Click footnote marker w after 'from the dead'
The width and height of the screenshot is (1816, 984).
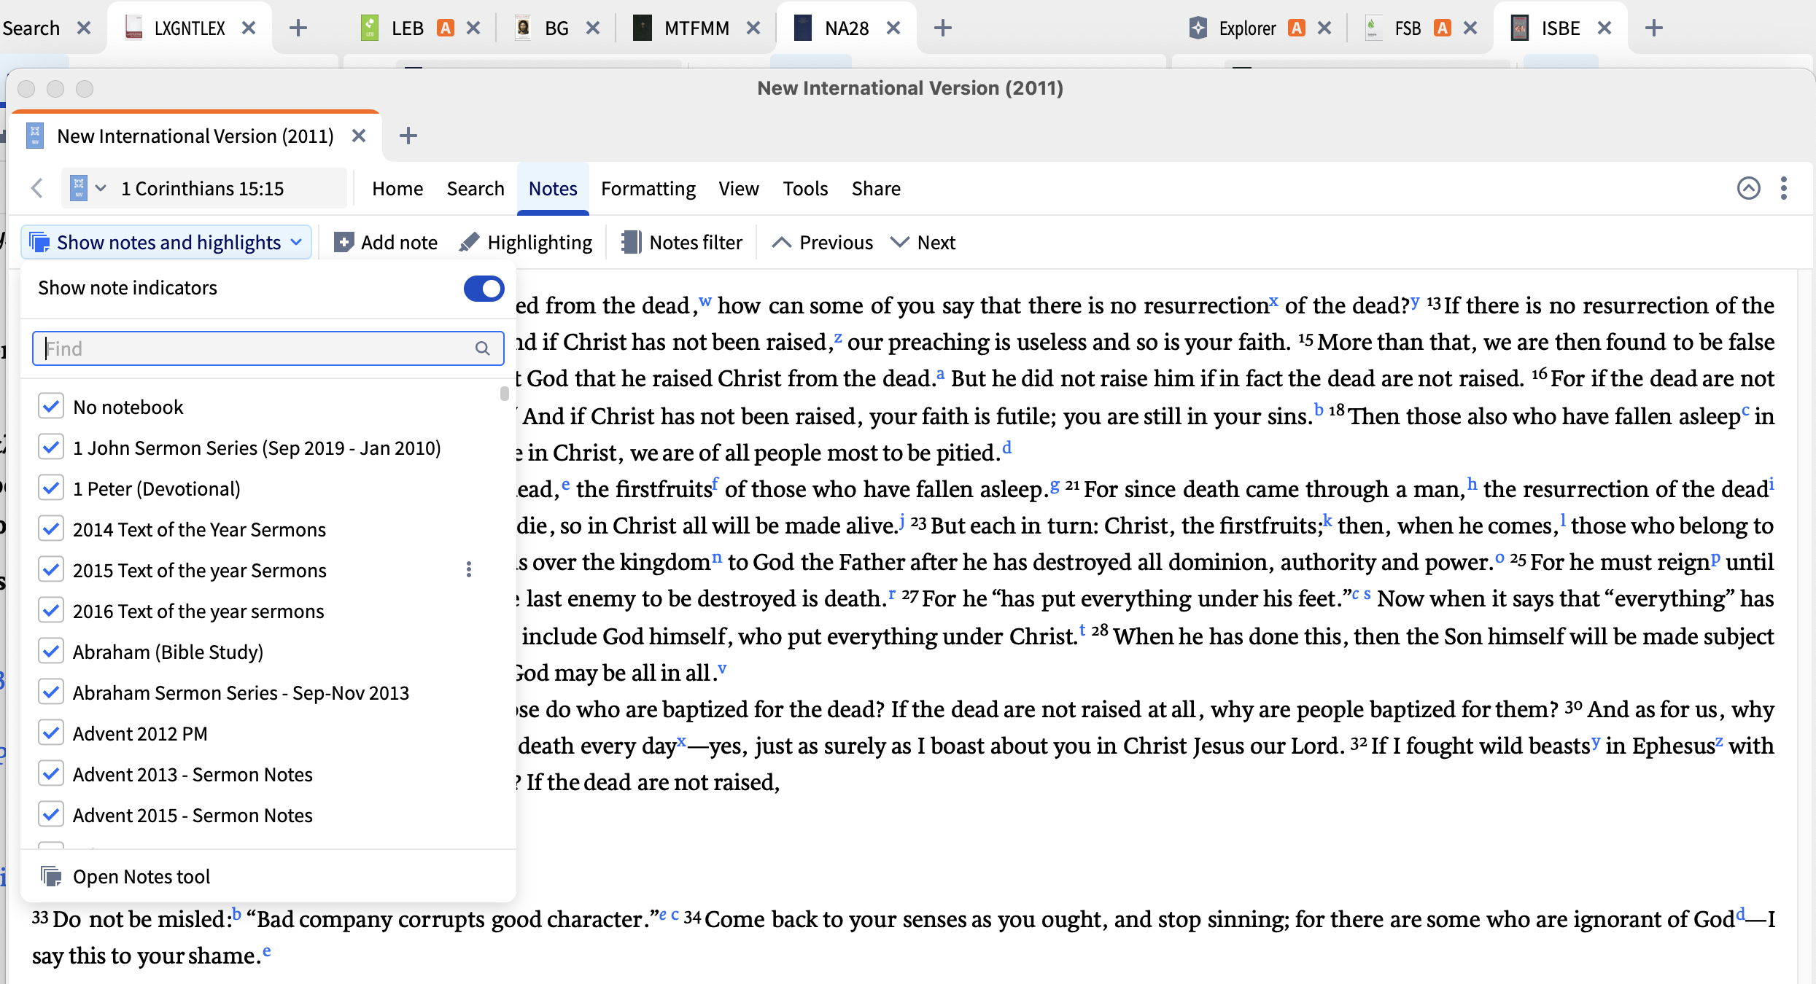point(705,300)
